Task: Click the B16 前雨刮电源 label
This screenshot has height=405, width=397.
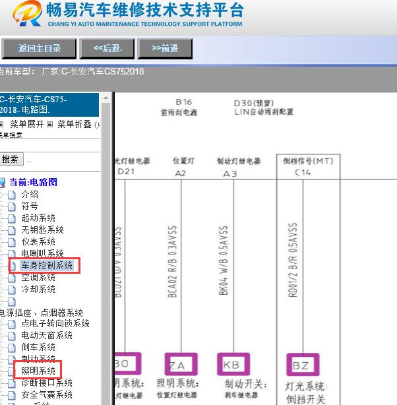Action: pyautogui.click(x=179, y=108)
